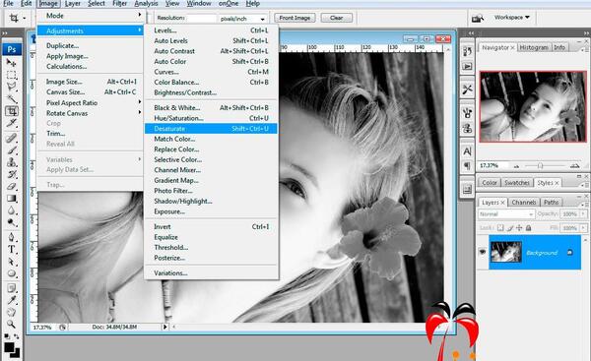Image resolution: width=591 pixels, height=361 pixels.
Task: Choose Black & White... adjustment
Action: click(x=211, y=107)
